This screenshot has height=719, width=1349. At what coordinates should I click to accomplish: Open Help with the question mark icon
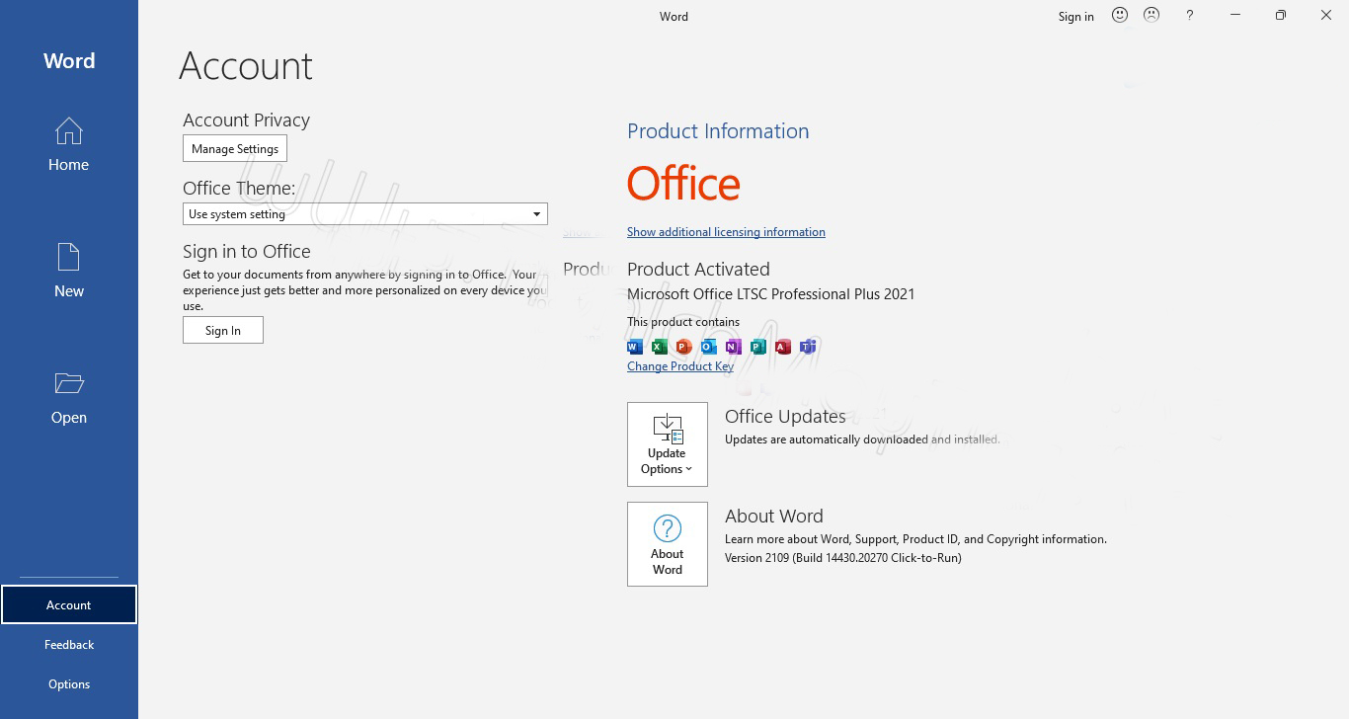tap(1189, 16)
